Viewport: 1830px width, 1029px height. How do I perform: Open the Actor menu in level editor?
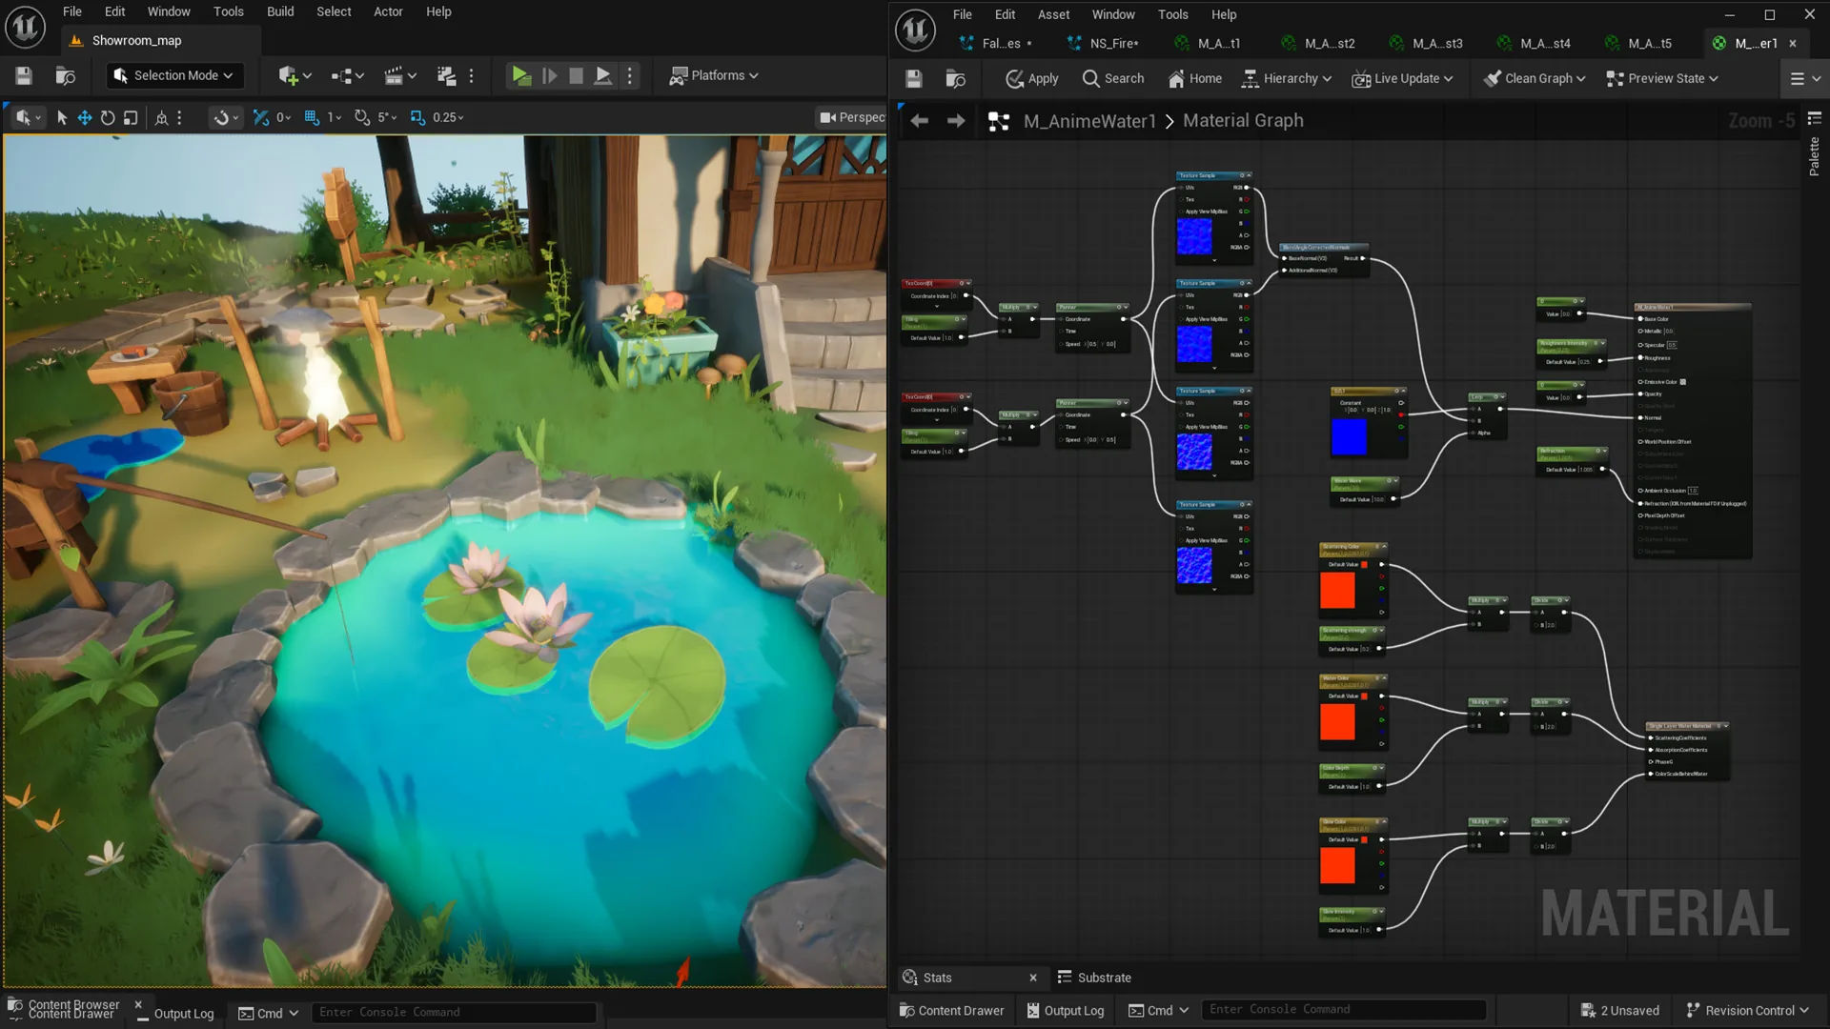tap(388, 11)
